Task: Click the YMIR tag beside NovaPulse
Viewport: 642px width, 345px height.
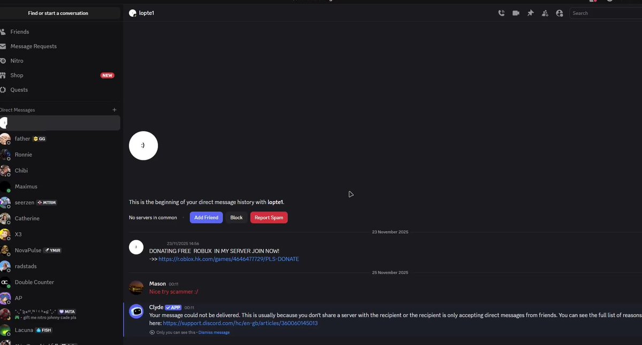Action: click(52, 250)
